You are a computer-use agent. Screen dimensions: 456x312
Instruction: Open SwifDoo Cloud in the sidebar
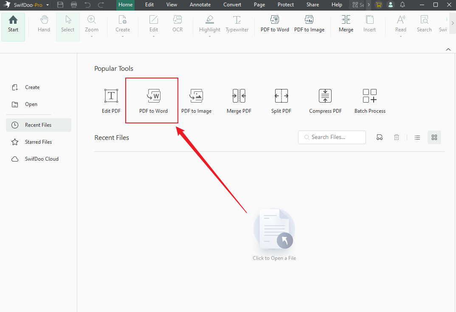coord(35,159)
